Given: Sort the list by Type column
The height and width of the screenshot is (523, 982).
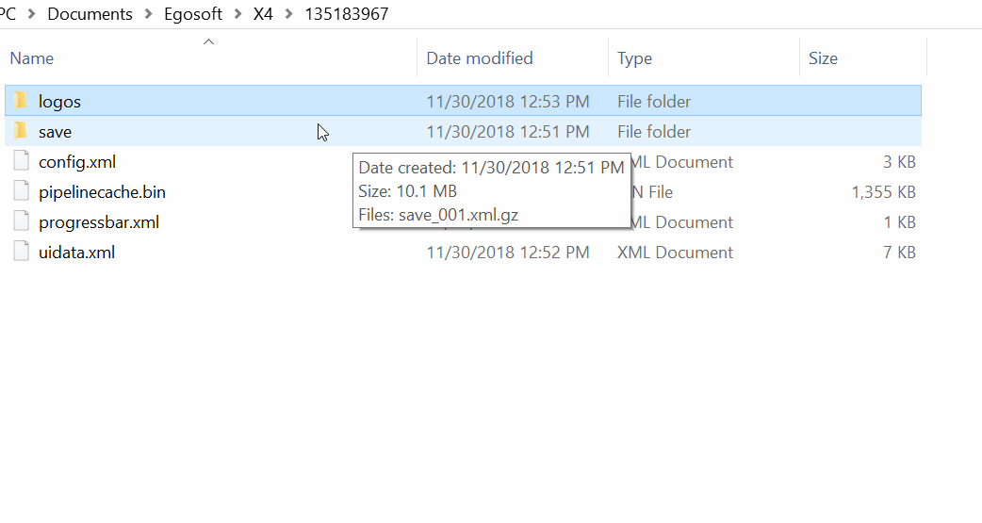Looking at the screenshot, I should click(634, 58).
